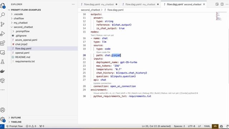Expand the chatflow folder
Screen dimensions: 229x129
click(x=12, y=18)
